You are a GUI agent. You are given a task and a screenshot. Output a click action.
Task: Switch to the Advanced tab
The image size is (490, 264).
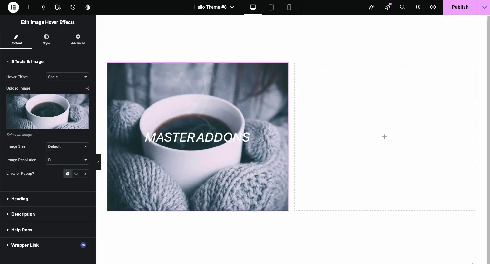78,40
